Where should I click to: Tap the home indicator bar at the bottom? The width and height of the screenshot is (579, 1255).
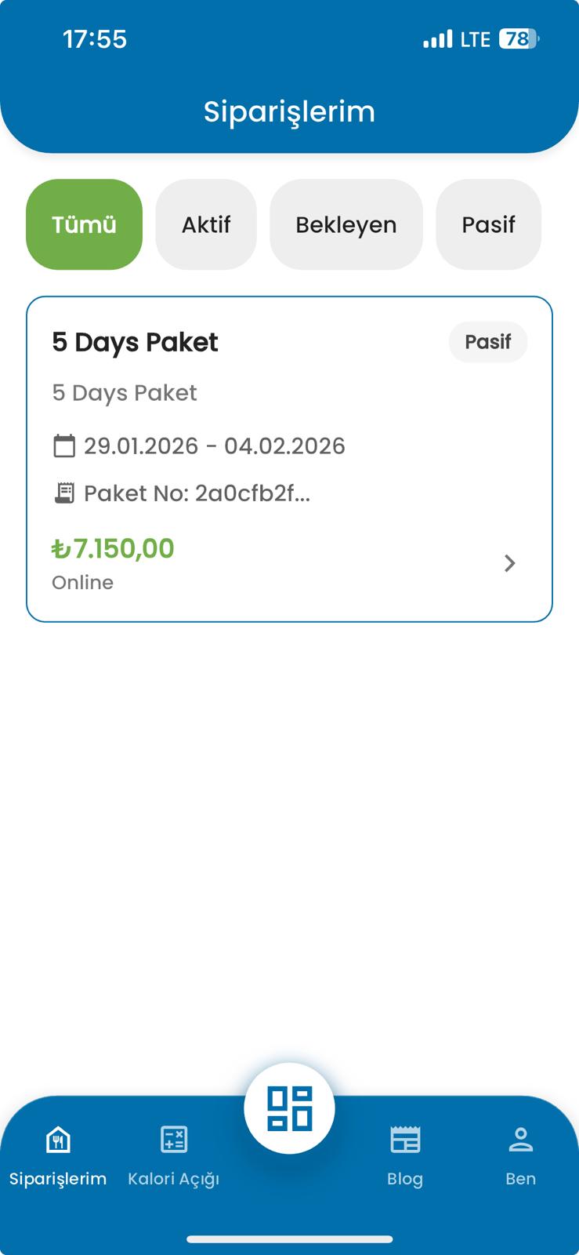pos(289,1239)
